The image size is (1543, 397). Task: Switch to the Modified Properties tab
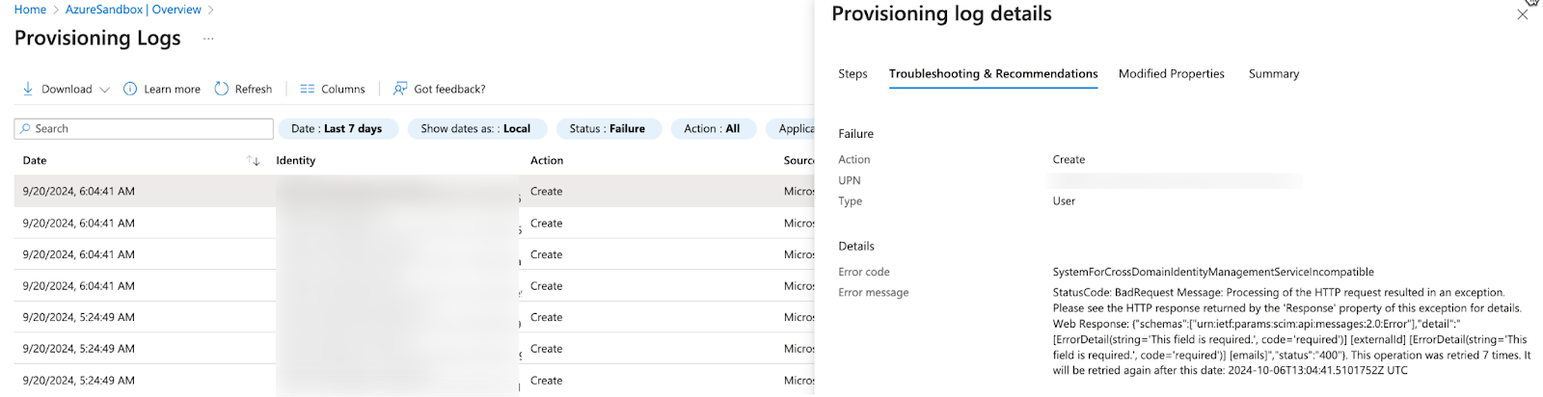1171,73
